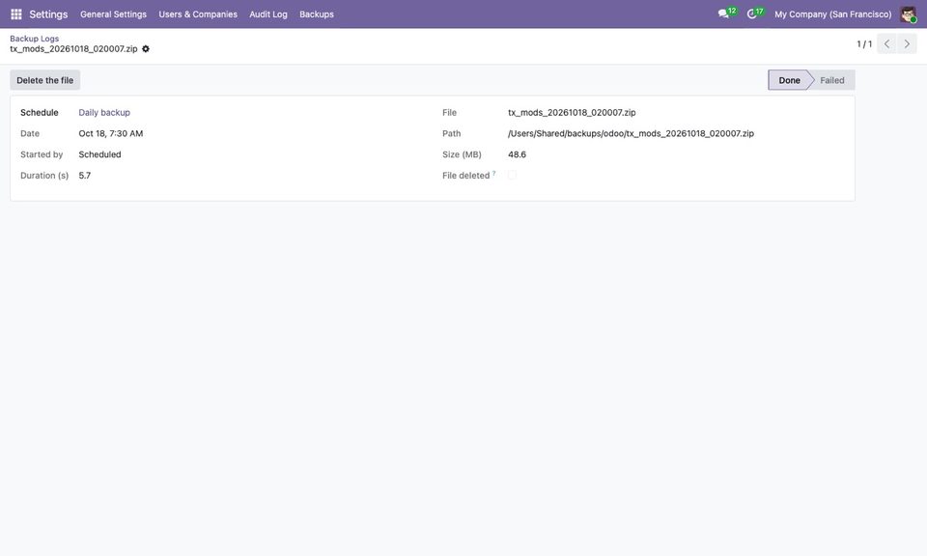Click the File field value tx_mods_20261018_020007.zip
Viewport: 927px width, 556px height.
coord(572,112)
